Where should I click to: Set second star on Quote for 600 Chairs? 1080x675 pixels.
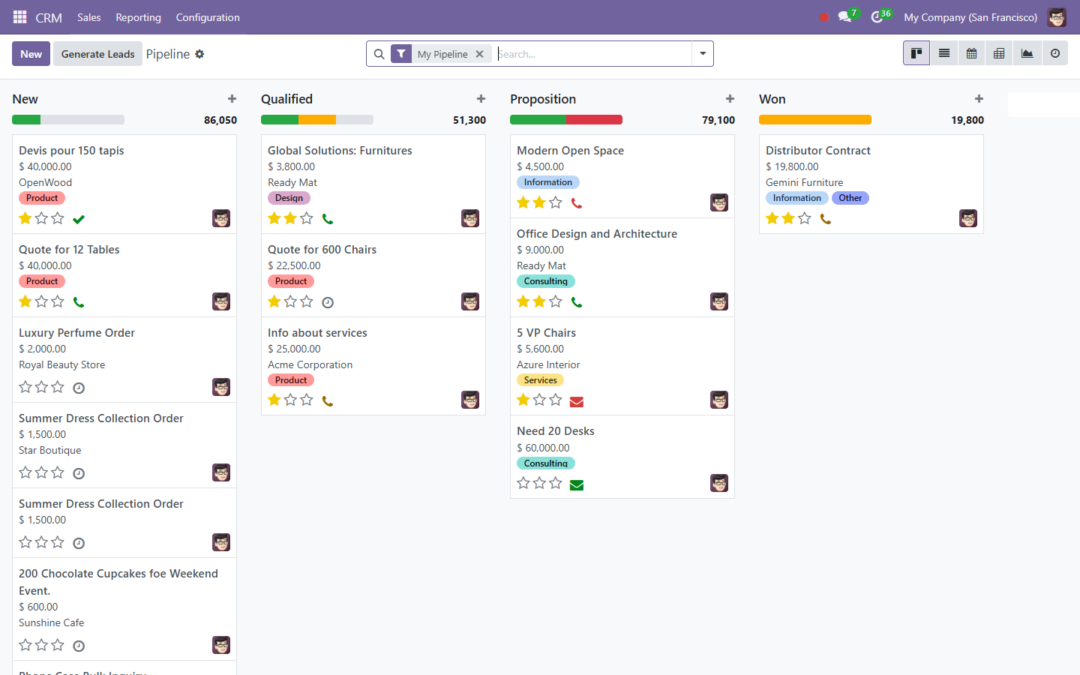click(290, 301)
